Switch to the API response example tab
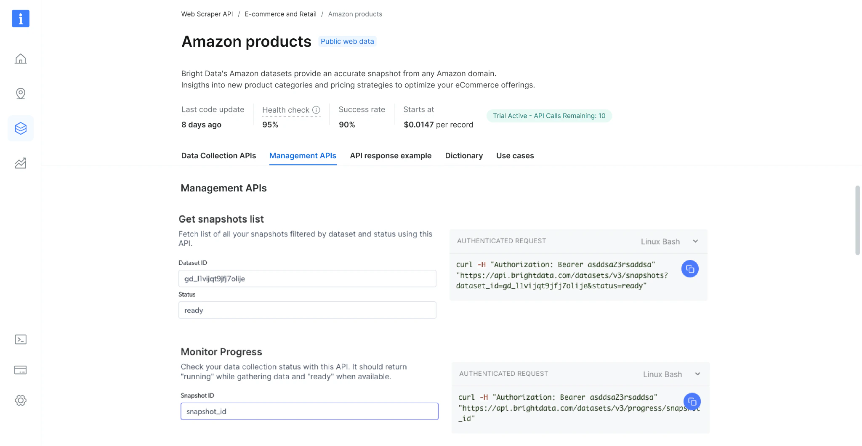The width and height of the screenshot is (862, 446). tap(390, 156)
